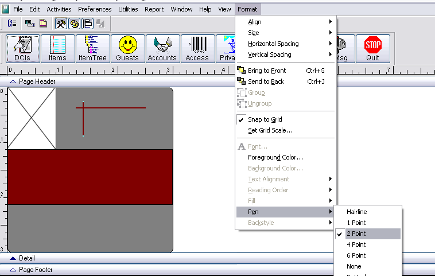Select the picture placeholder with X
Image resolution: width=435 pixels, height=276 pixels.
click(x=32, y=118)
